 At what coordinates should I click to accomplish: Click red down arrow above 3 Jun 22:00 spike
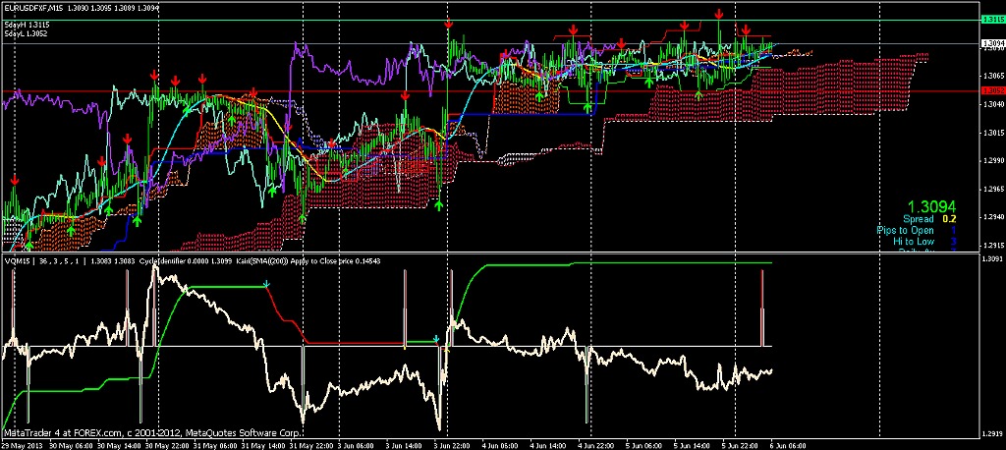pos(449,24)
